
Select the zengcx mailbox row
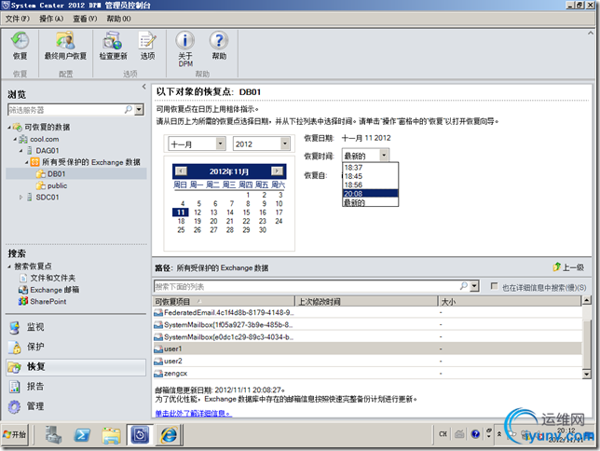tap(367, 374)
